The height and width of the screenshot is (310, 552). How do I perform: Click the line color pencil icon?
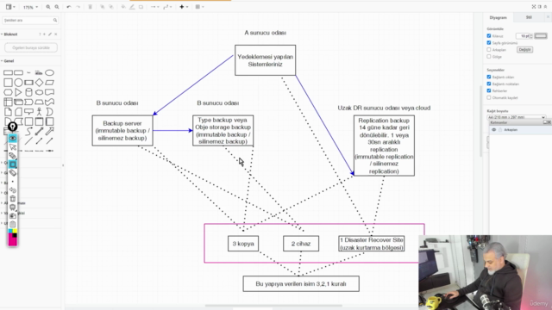coord(132,7)
